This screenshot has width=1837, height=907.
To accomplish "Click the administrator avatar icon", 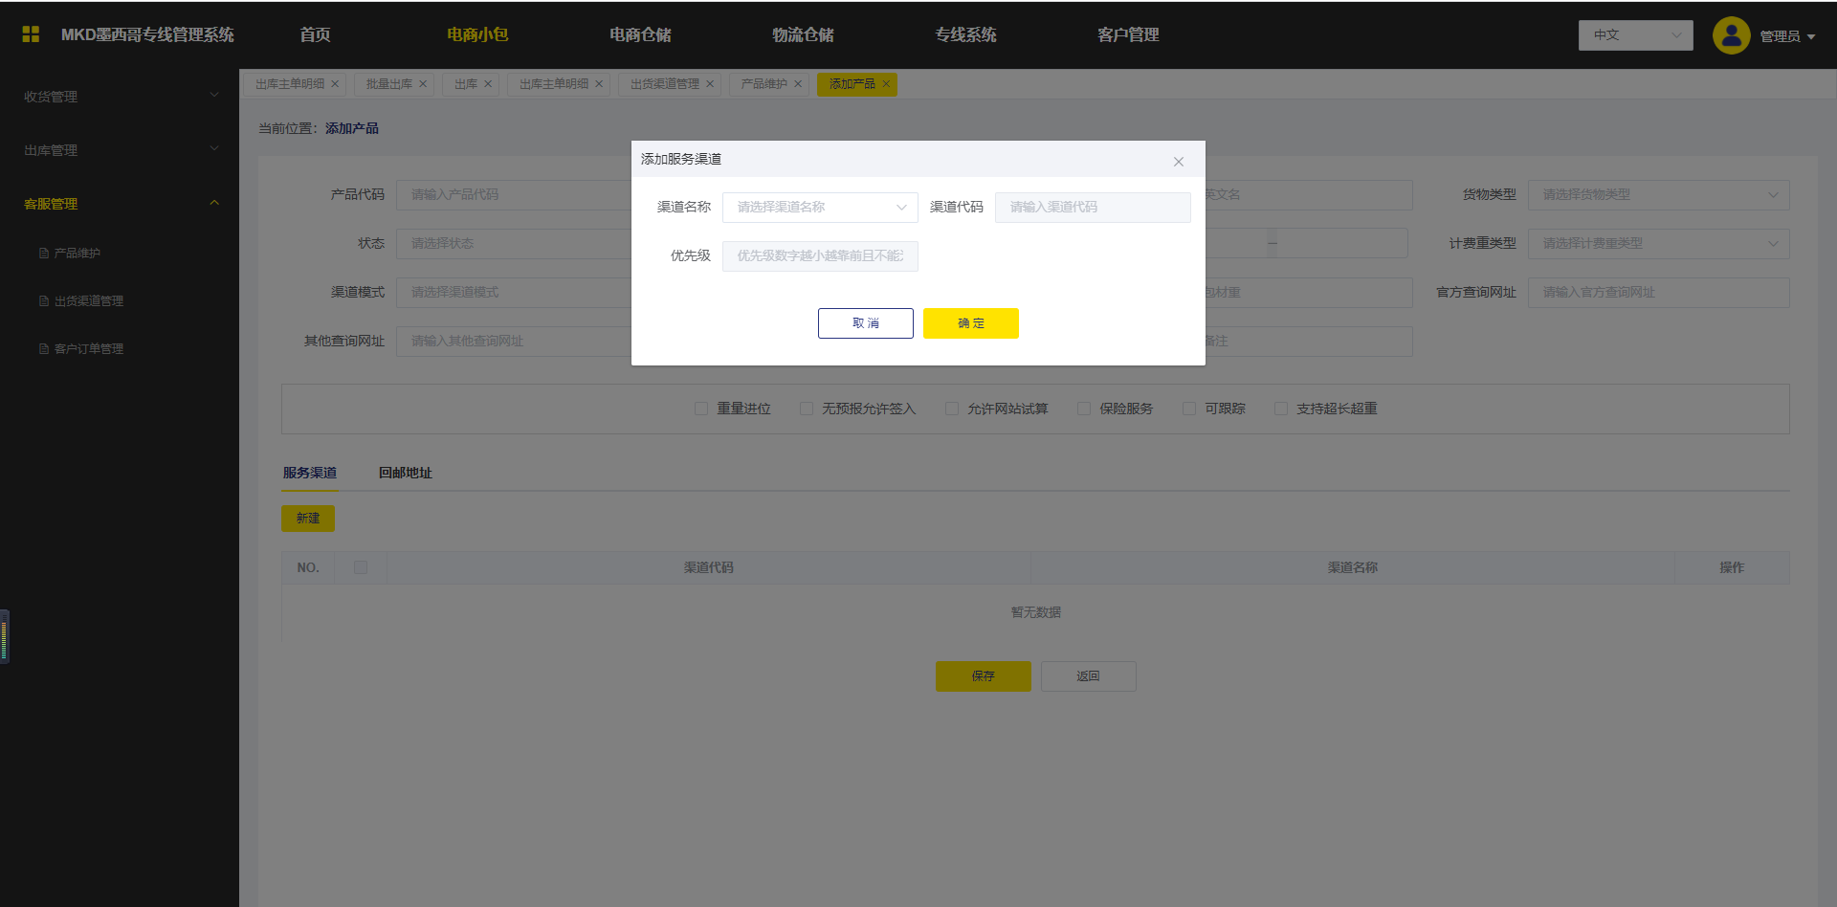I will click(1731, 35).
